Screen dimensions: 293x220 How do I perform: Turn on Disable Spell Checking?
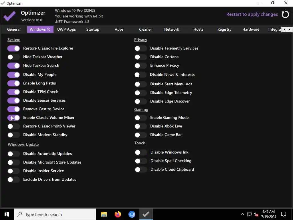tap(141, 161)
